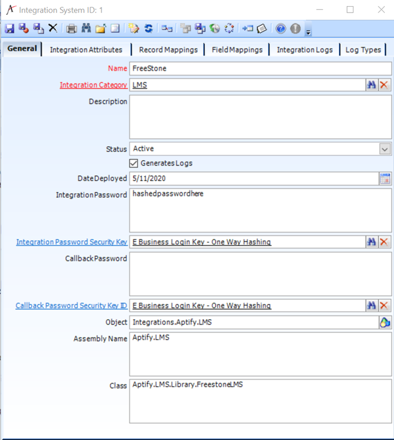
Task: Click the circular dotted process flow icon
Action: pyautogui.click(x=229, y=28)
